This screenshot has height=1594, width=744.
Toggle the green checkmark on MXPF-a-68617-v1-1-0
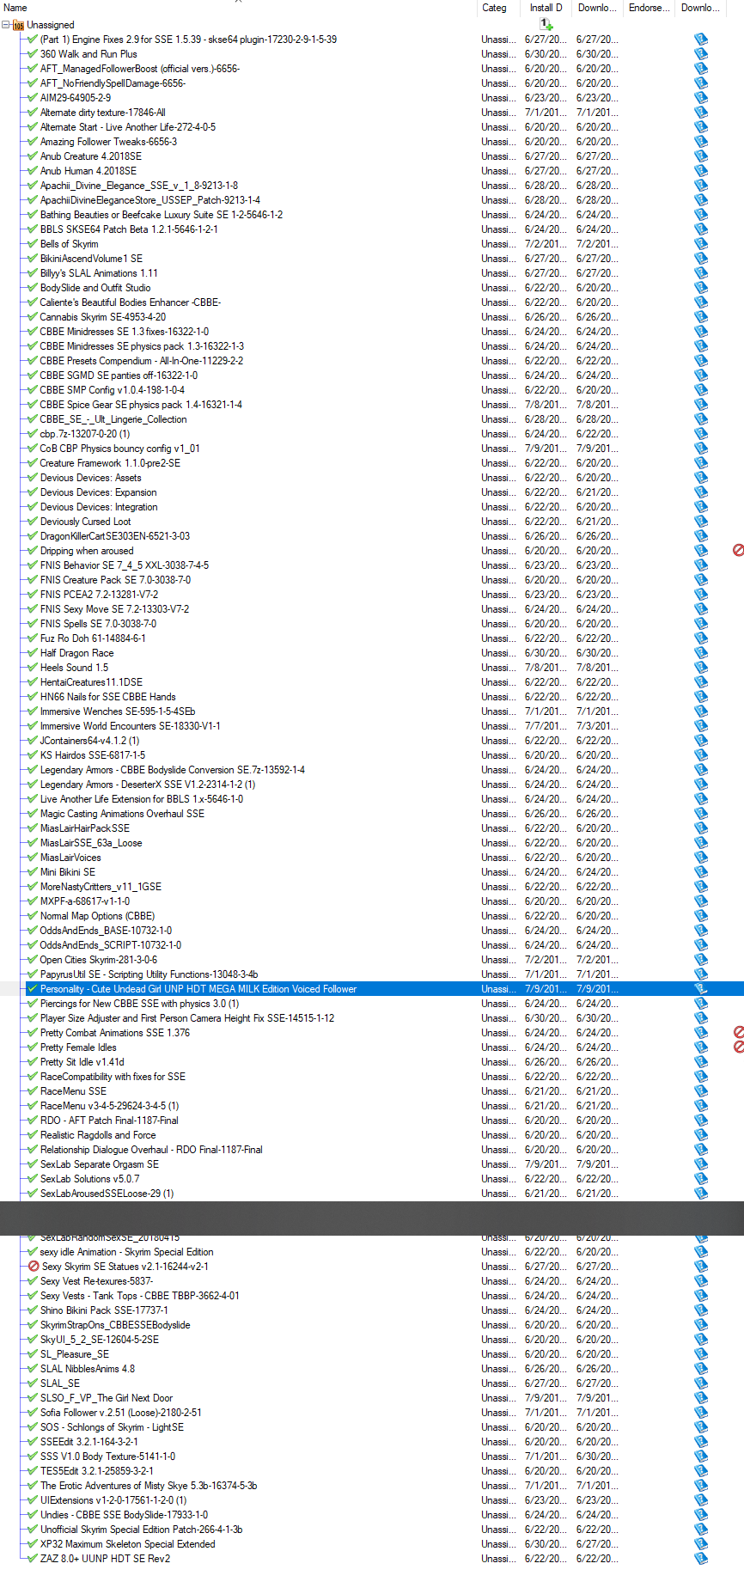click(x=33, y=901)
